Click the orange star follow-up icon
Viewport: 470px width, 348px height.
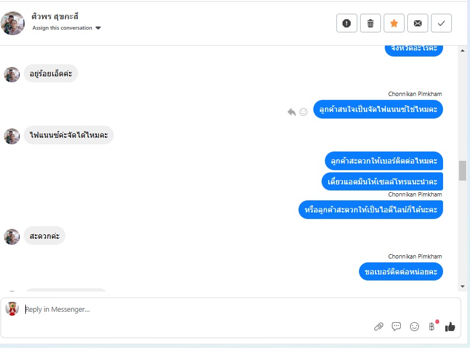[x=394, y=23]
